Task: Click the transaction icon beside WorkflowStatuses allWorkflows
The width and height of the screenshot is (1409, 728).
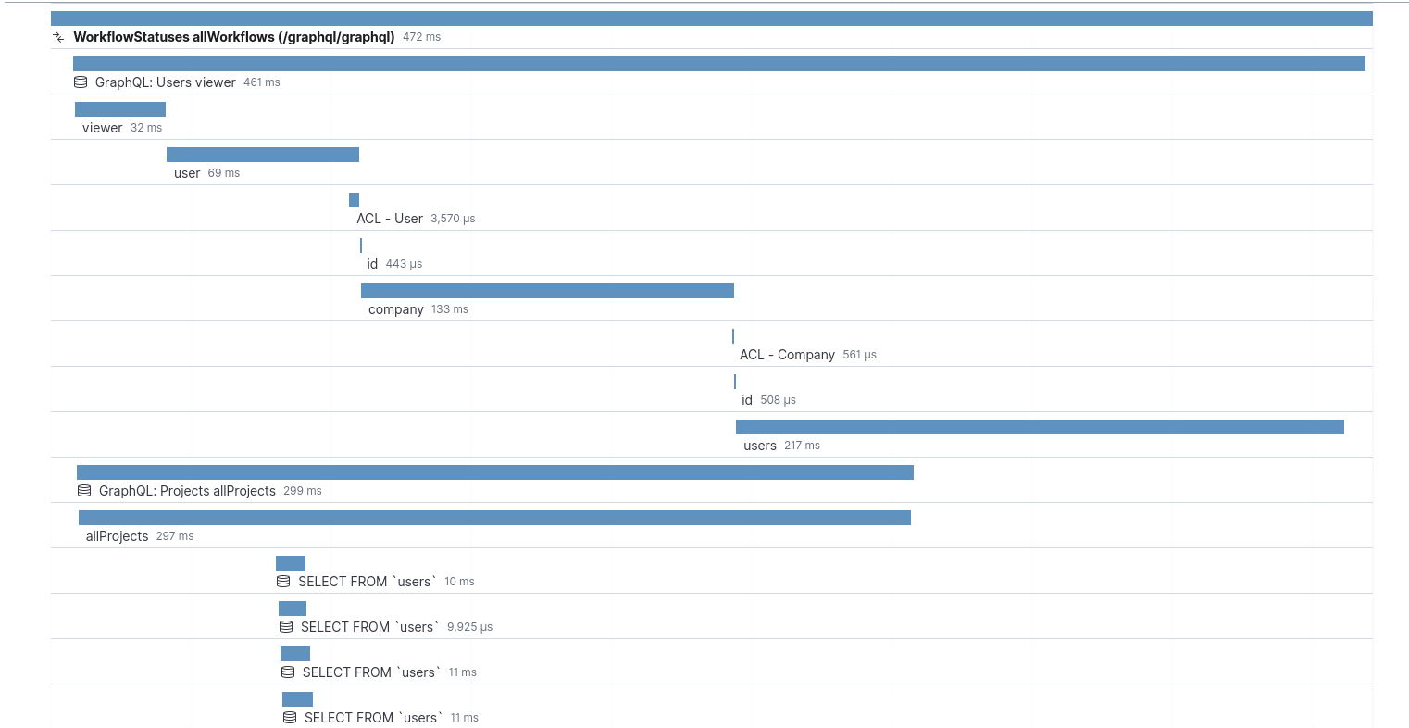Action: [x=58, y=37]
